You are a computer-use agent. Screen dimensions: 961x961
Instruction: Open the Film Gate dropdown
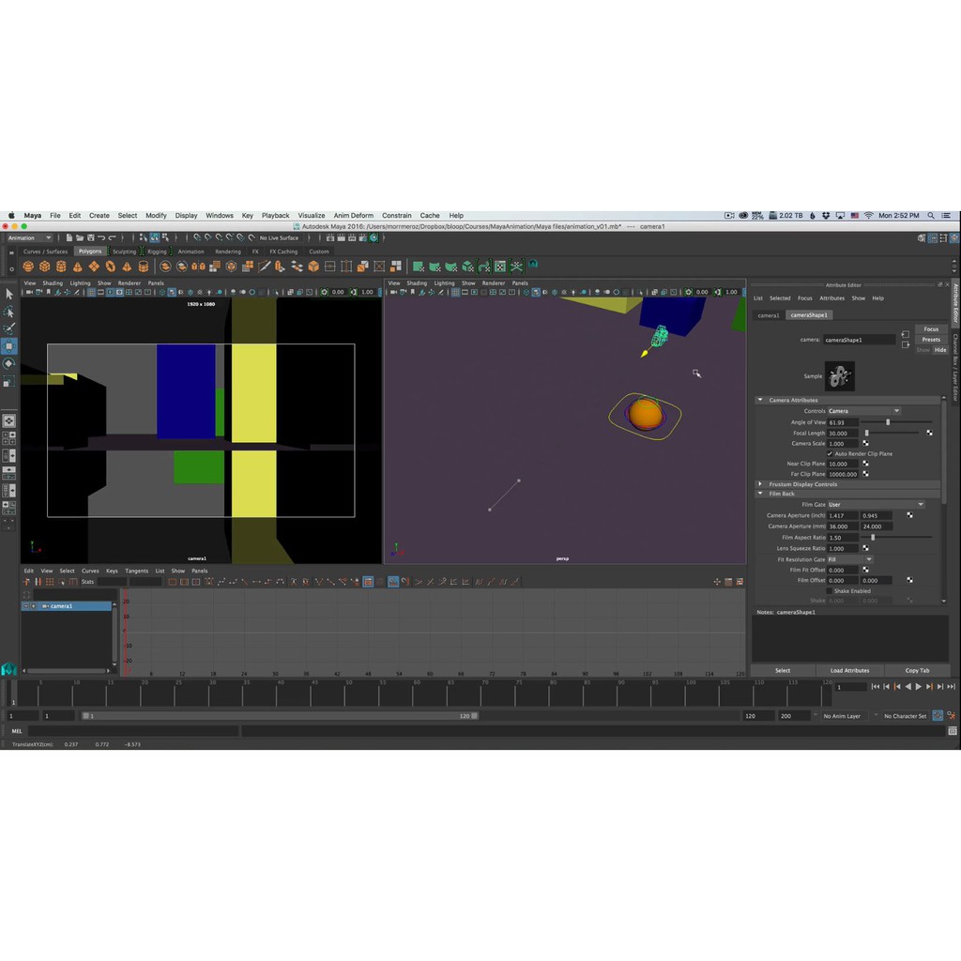[875, 505]
